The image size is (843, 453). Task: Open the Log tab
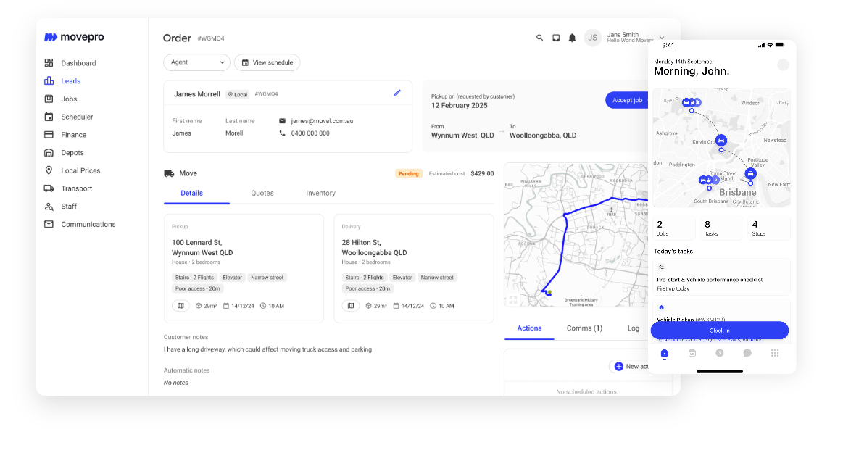[634, 328]
